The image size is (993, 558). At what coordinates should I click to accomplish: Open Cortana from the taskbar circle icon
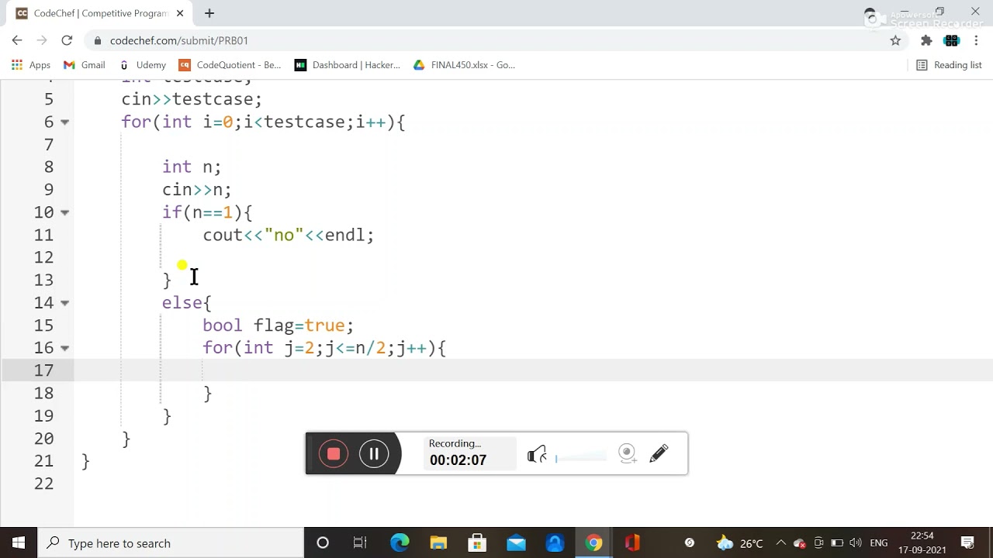pos(323,543)
